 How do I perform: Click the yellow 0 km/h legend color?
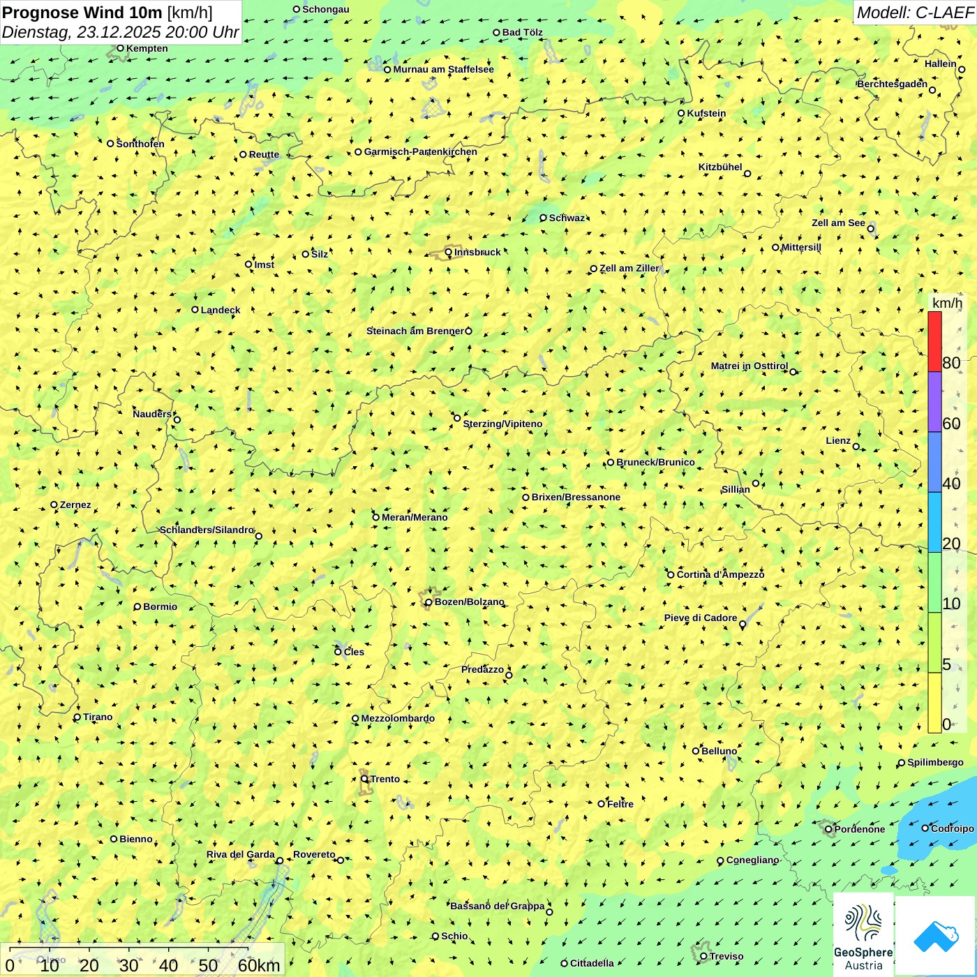(934, 703)
